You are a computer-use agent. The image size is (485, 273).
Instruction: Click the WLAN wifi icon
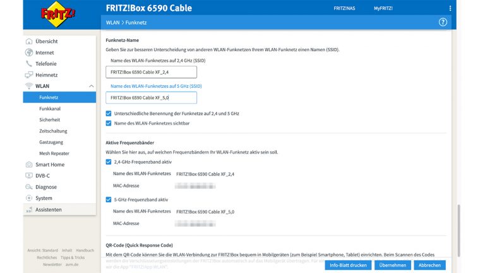(29, 86)
